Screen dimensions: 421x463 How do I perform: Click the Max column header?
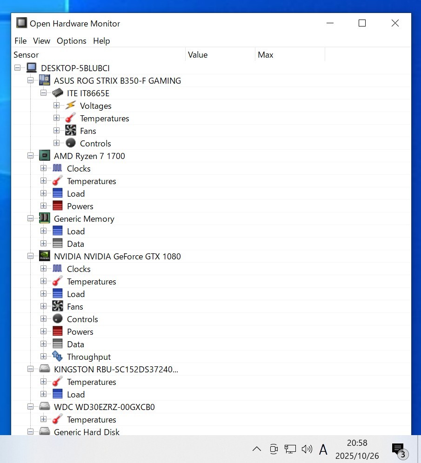pos(290,55)
